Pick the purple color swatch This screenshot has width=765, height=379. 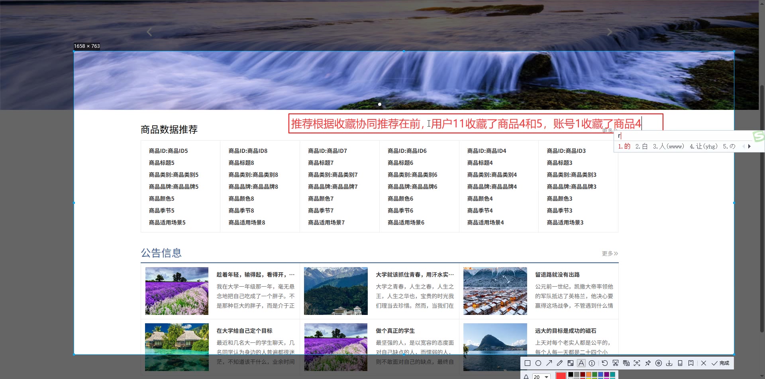point(606,375)
